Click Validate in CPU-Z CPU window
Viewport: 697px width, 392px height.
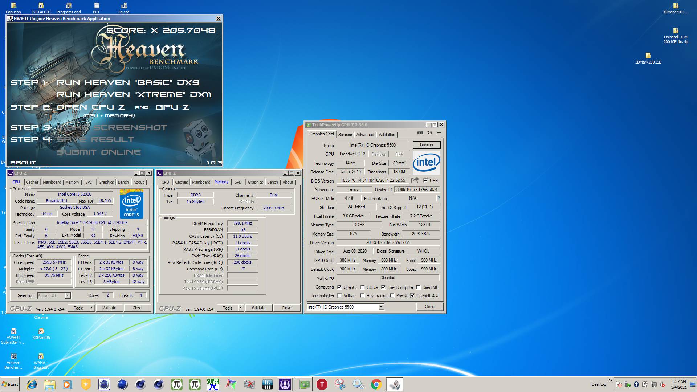pos(109,308)
